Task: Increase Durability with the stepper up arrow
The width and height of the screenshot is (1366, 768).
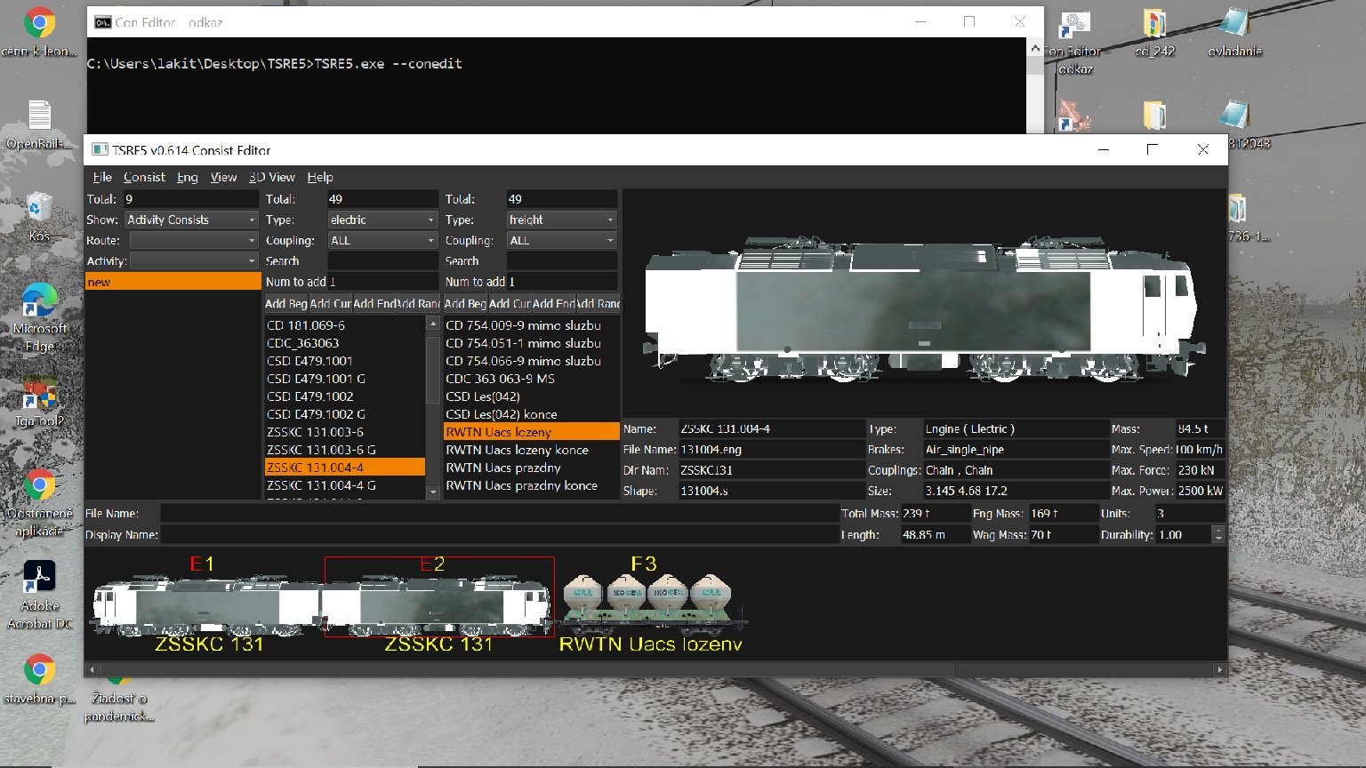Action: [x=1218, y=531]
